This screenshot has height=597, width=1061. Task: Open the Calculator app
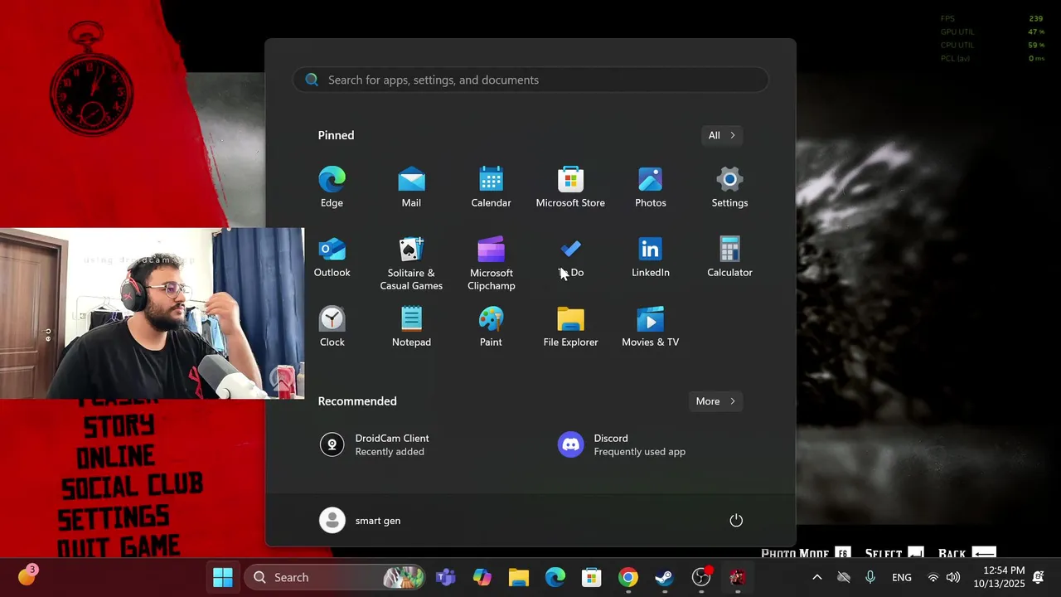click(729, 257)
